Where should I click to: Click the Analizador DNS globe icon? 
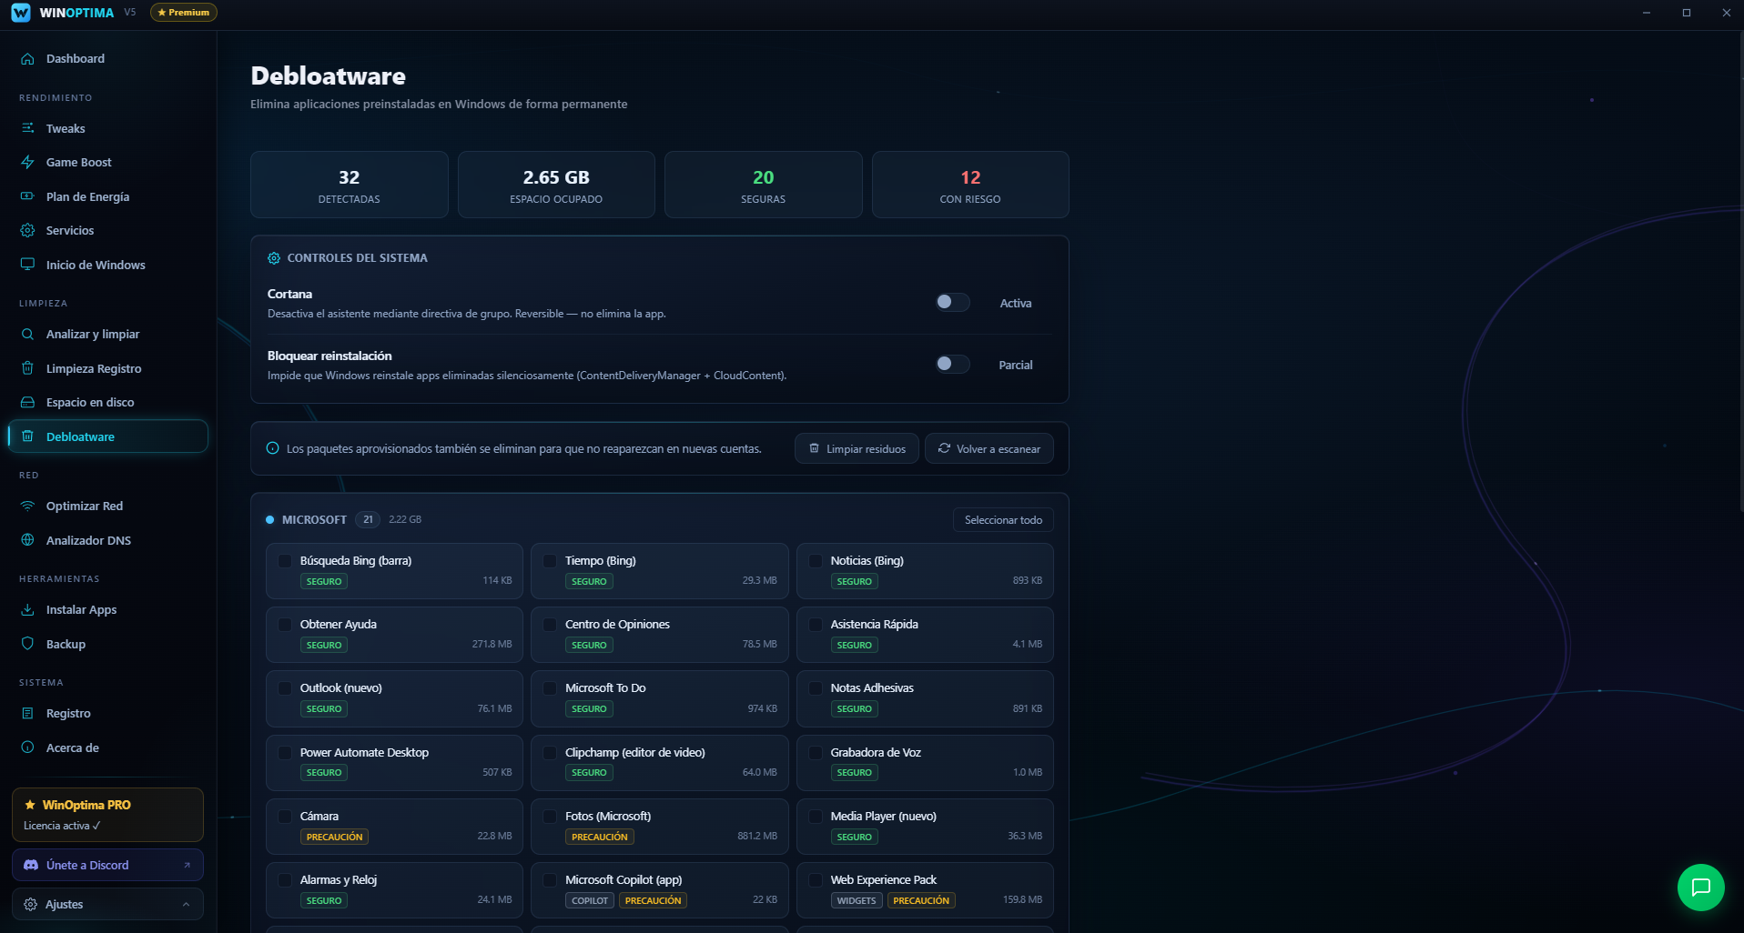[x=27, y=540]
